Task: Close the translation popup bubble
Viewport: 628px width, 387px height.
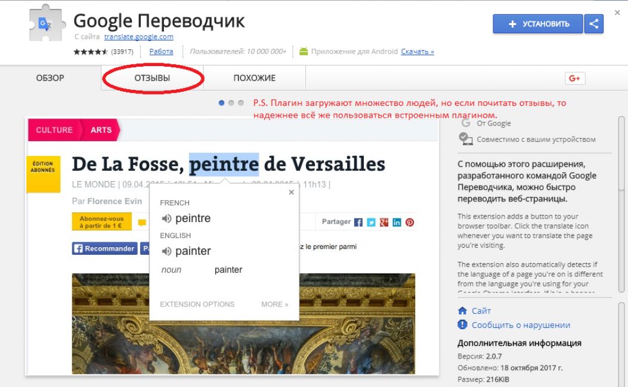Action: [292, 192]
